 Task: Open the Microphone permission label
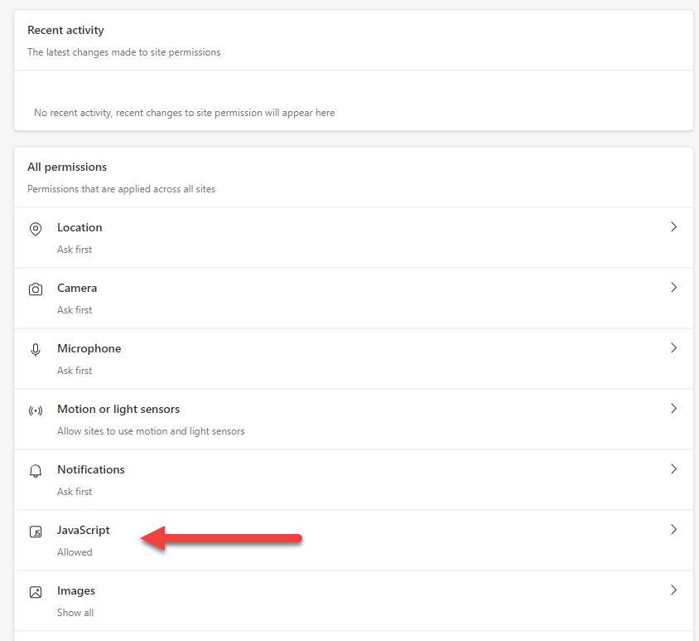[x=89, y=348]
